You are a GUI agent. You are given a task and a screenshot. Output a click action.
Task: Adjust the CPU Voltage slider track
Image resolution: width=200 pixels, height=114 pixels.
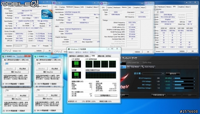[184, 82]
